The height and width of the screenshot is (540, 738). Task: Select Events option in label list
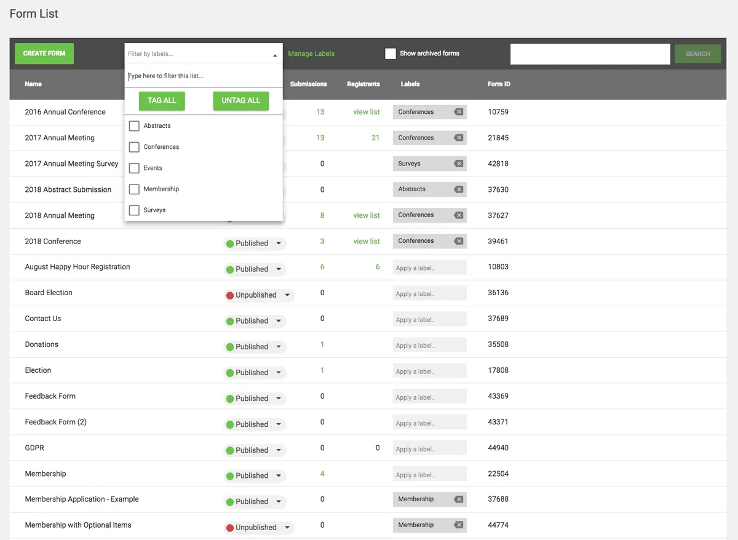point(153,168)
